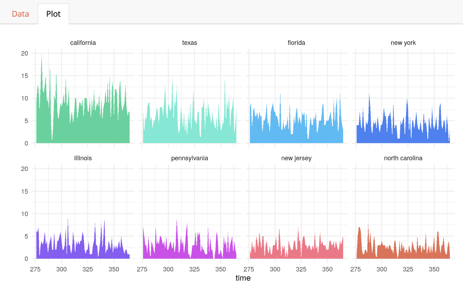Click the florida facet title
This screenshot has height=285, width=463.
coord(295,43)
